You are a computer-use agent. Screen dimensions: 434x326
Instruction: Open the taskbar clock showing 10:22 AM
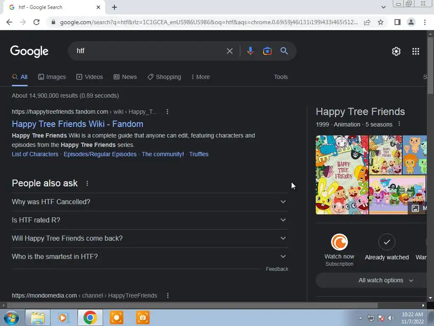(412, 318)
